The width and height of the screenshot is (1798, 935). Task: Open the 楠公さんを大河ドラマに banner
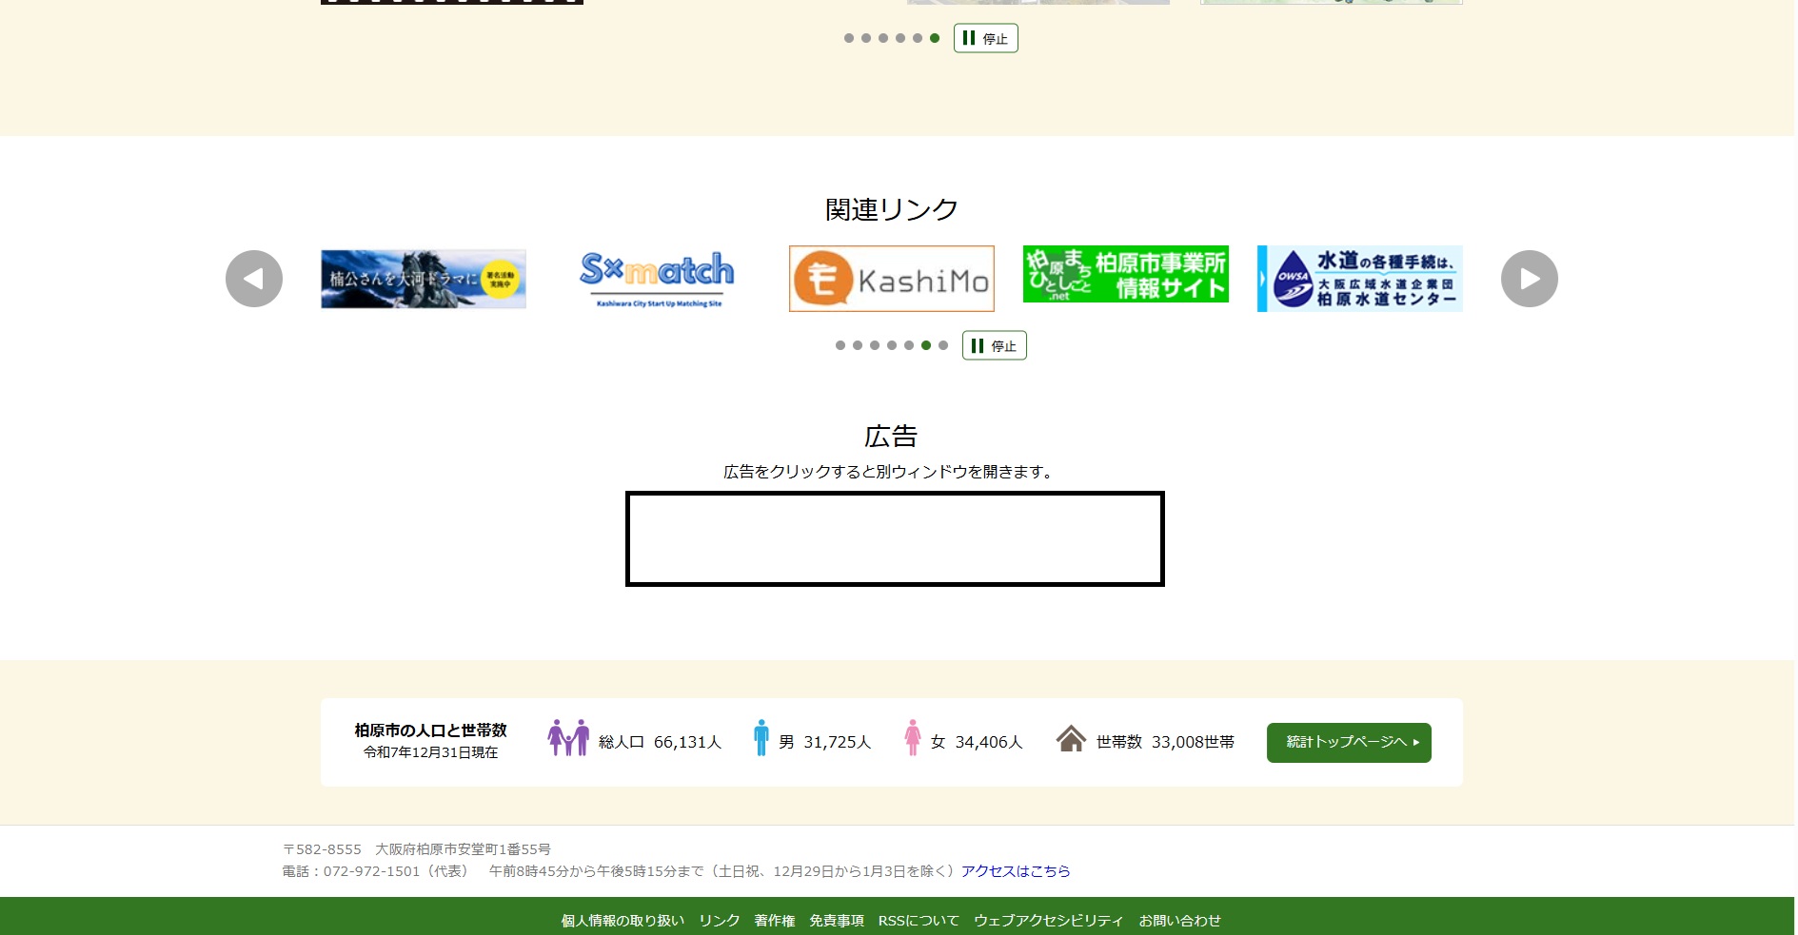(424, 279)
